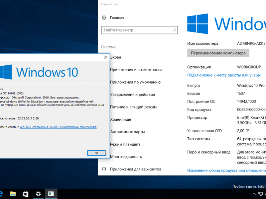This screenshot has width=266, height=199.
Task: Click the expiry date 02.05.2017 2:59
Action: (x=28, y=118)
